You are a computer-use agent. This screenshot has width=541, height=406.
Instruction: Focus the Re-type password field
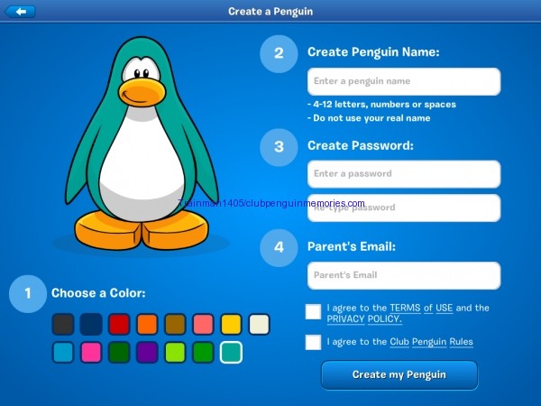403,208
